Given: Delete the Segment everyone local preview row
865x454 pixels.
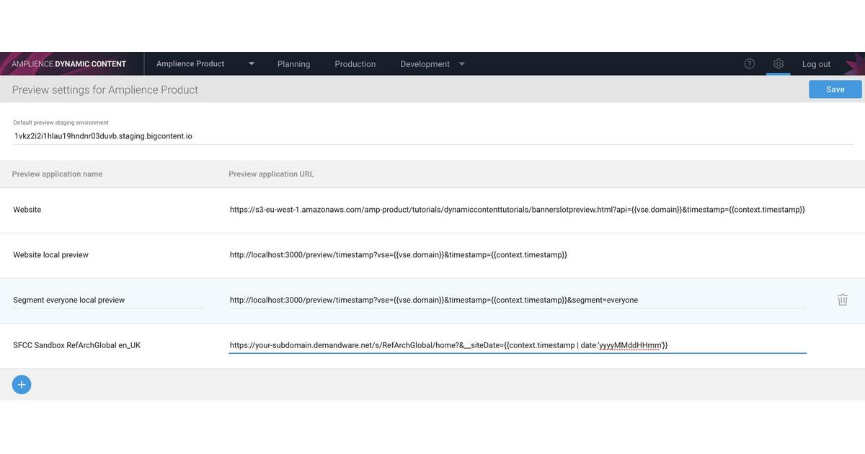Looking at the screenshot, I should tap(843, 300).
